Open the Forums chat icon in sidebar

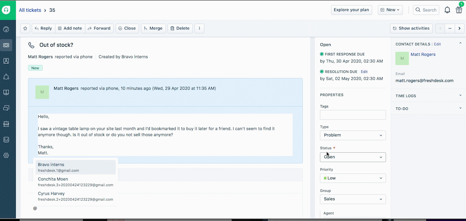pos(6,108)
